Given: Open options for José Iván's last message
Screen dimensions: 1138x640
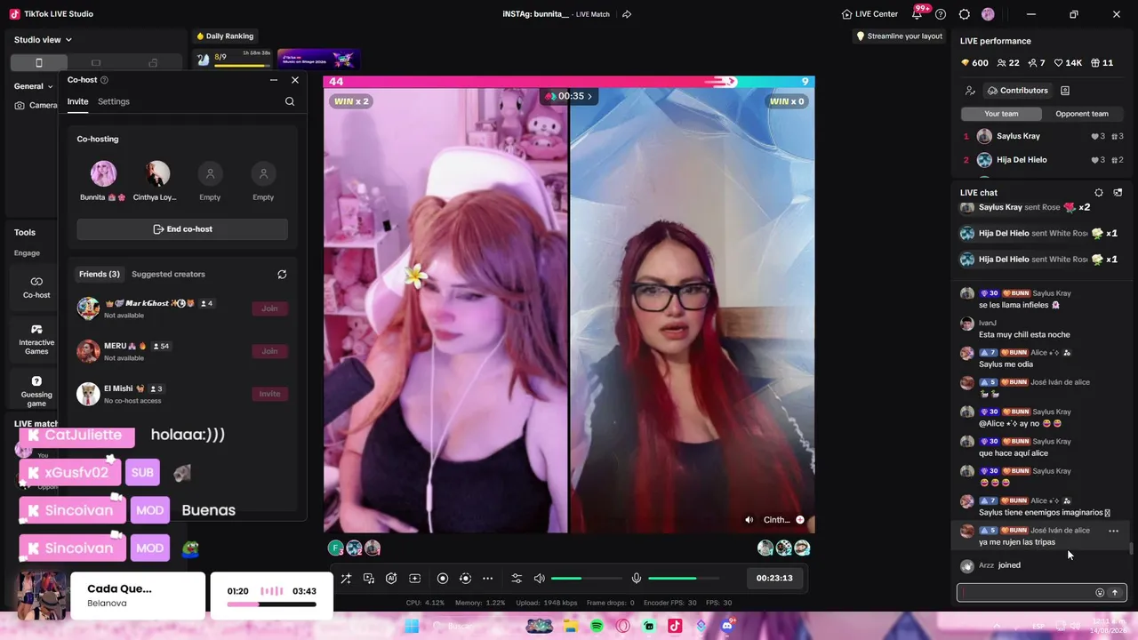Looking at the screenshot, I should (x=1113, y=531).
